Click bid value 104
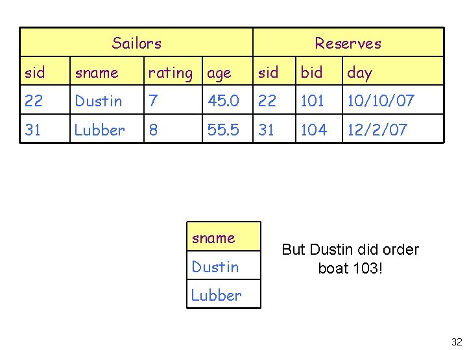 pos(314,130)
